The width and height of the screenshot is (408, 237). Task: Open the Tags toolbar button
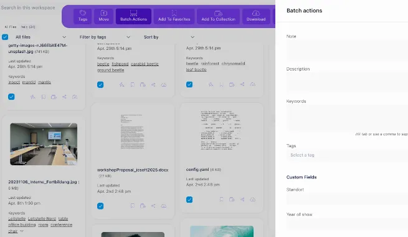point(82,16)
